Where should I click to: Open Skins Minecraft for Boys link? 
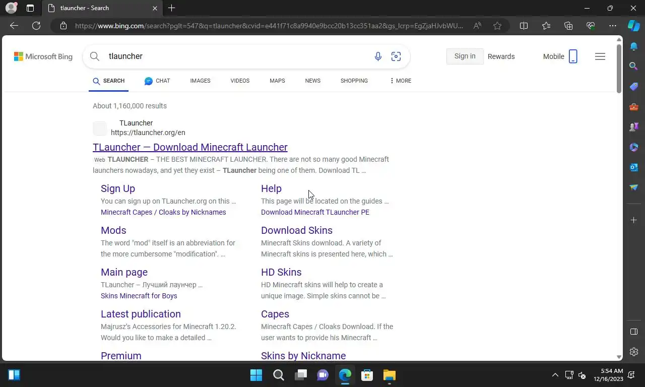coord(139,296)
